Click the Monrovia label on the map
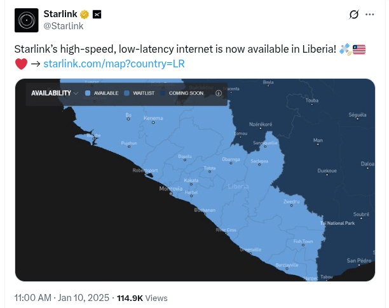This screenshot has height=308, width=389. coord(171,189)
